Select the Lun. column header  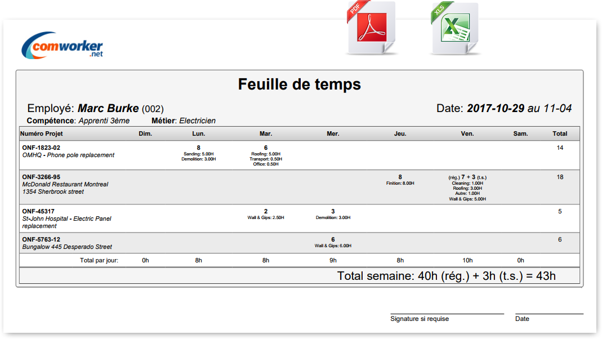pyautogui.click(x=198, y=134)
